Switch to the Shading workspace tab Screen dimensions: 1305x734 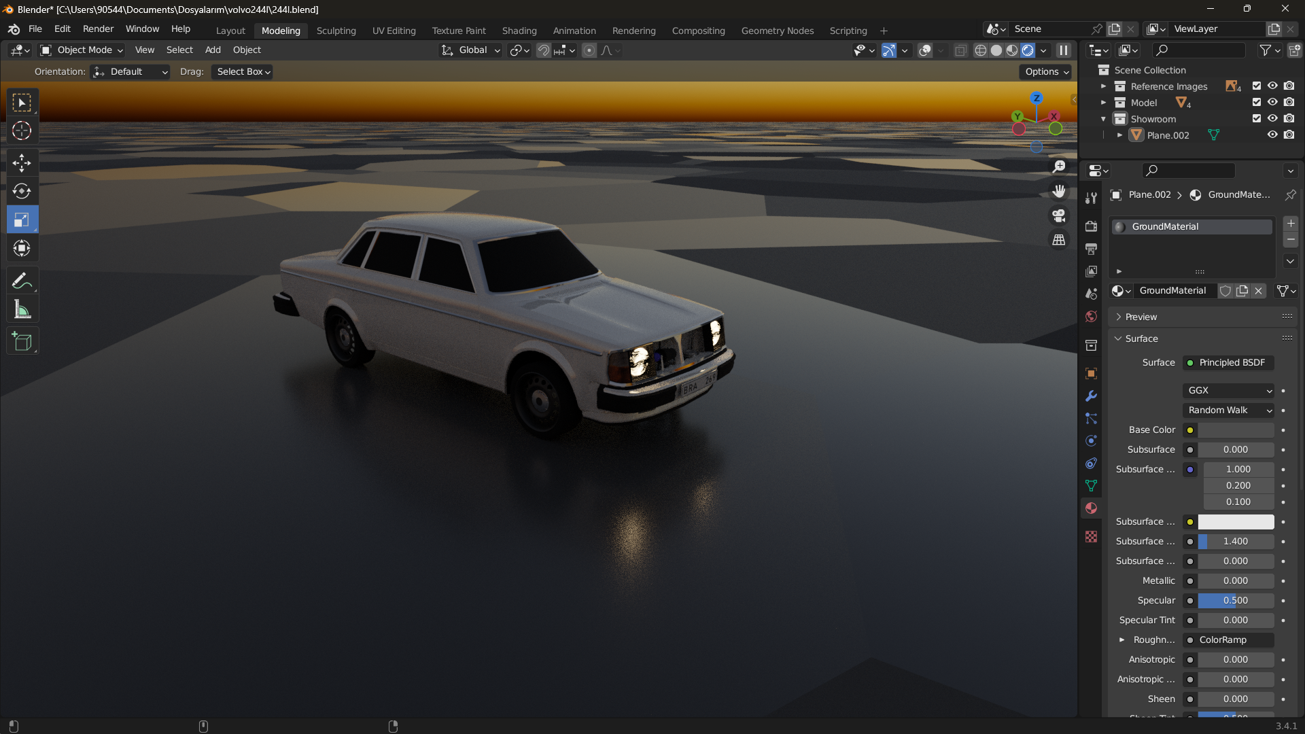click(519, 31)
